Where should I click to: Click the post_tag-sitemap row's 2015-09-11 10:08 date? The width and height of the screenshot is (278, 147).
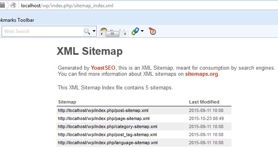pos(206,135)
